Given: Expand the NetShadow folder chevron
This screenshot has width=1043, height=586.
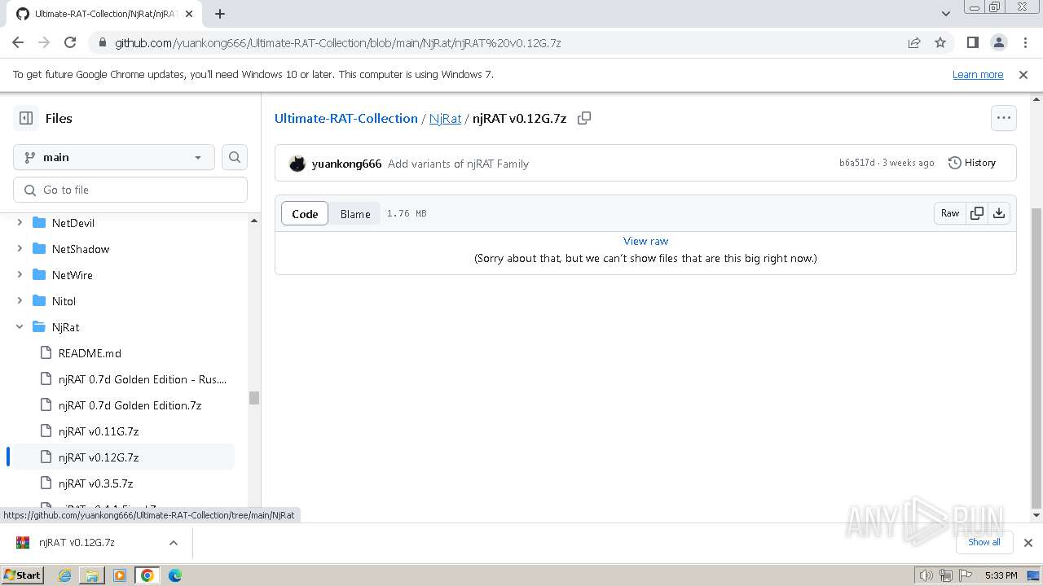Looking at the screenshot, I should tap(20, 249).
